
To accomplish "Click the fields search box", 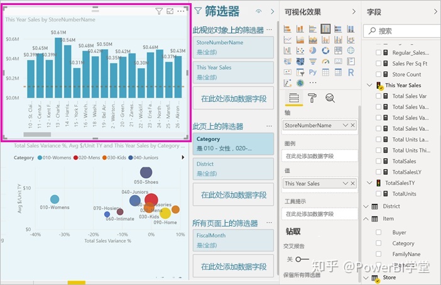I will click(x=402, y=31).
